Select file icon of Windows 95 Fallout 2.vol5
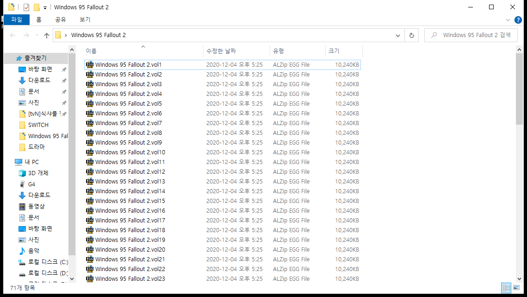The image size is (527, 297). point(90,104)
